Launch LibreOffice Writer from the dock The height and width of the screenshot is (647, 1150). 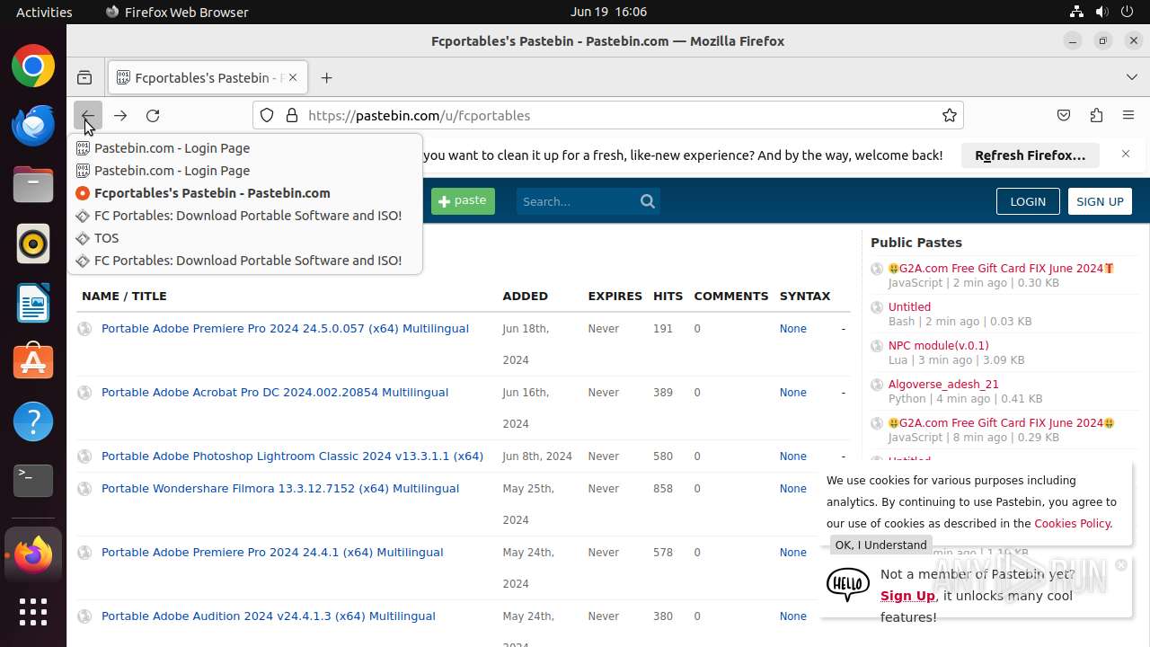point(33,304)
